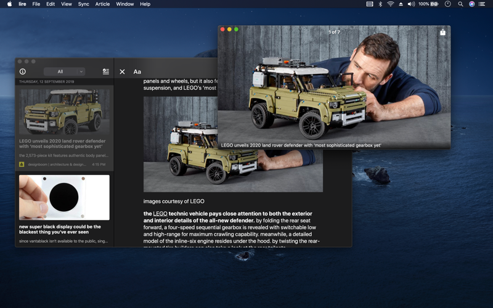Viewport: 493px width, 308px height.
Task: Click the 'THURSDAY, 12 SEPTEMBER 2019' date header
Action: [47, 82]
